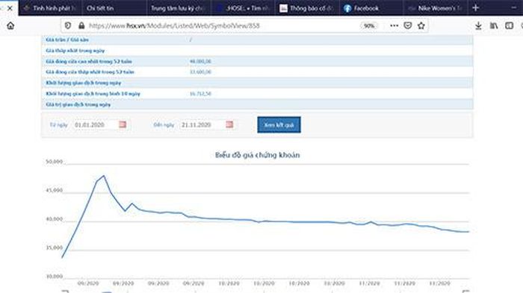Go to Firefox home page icon
The height and width of the screenshot is (293, 523).
[x=10, y=25]
